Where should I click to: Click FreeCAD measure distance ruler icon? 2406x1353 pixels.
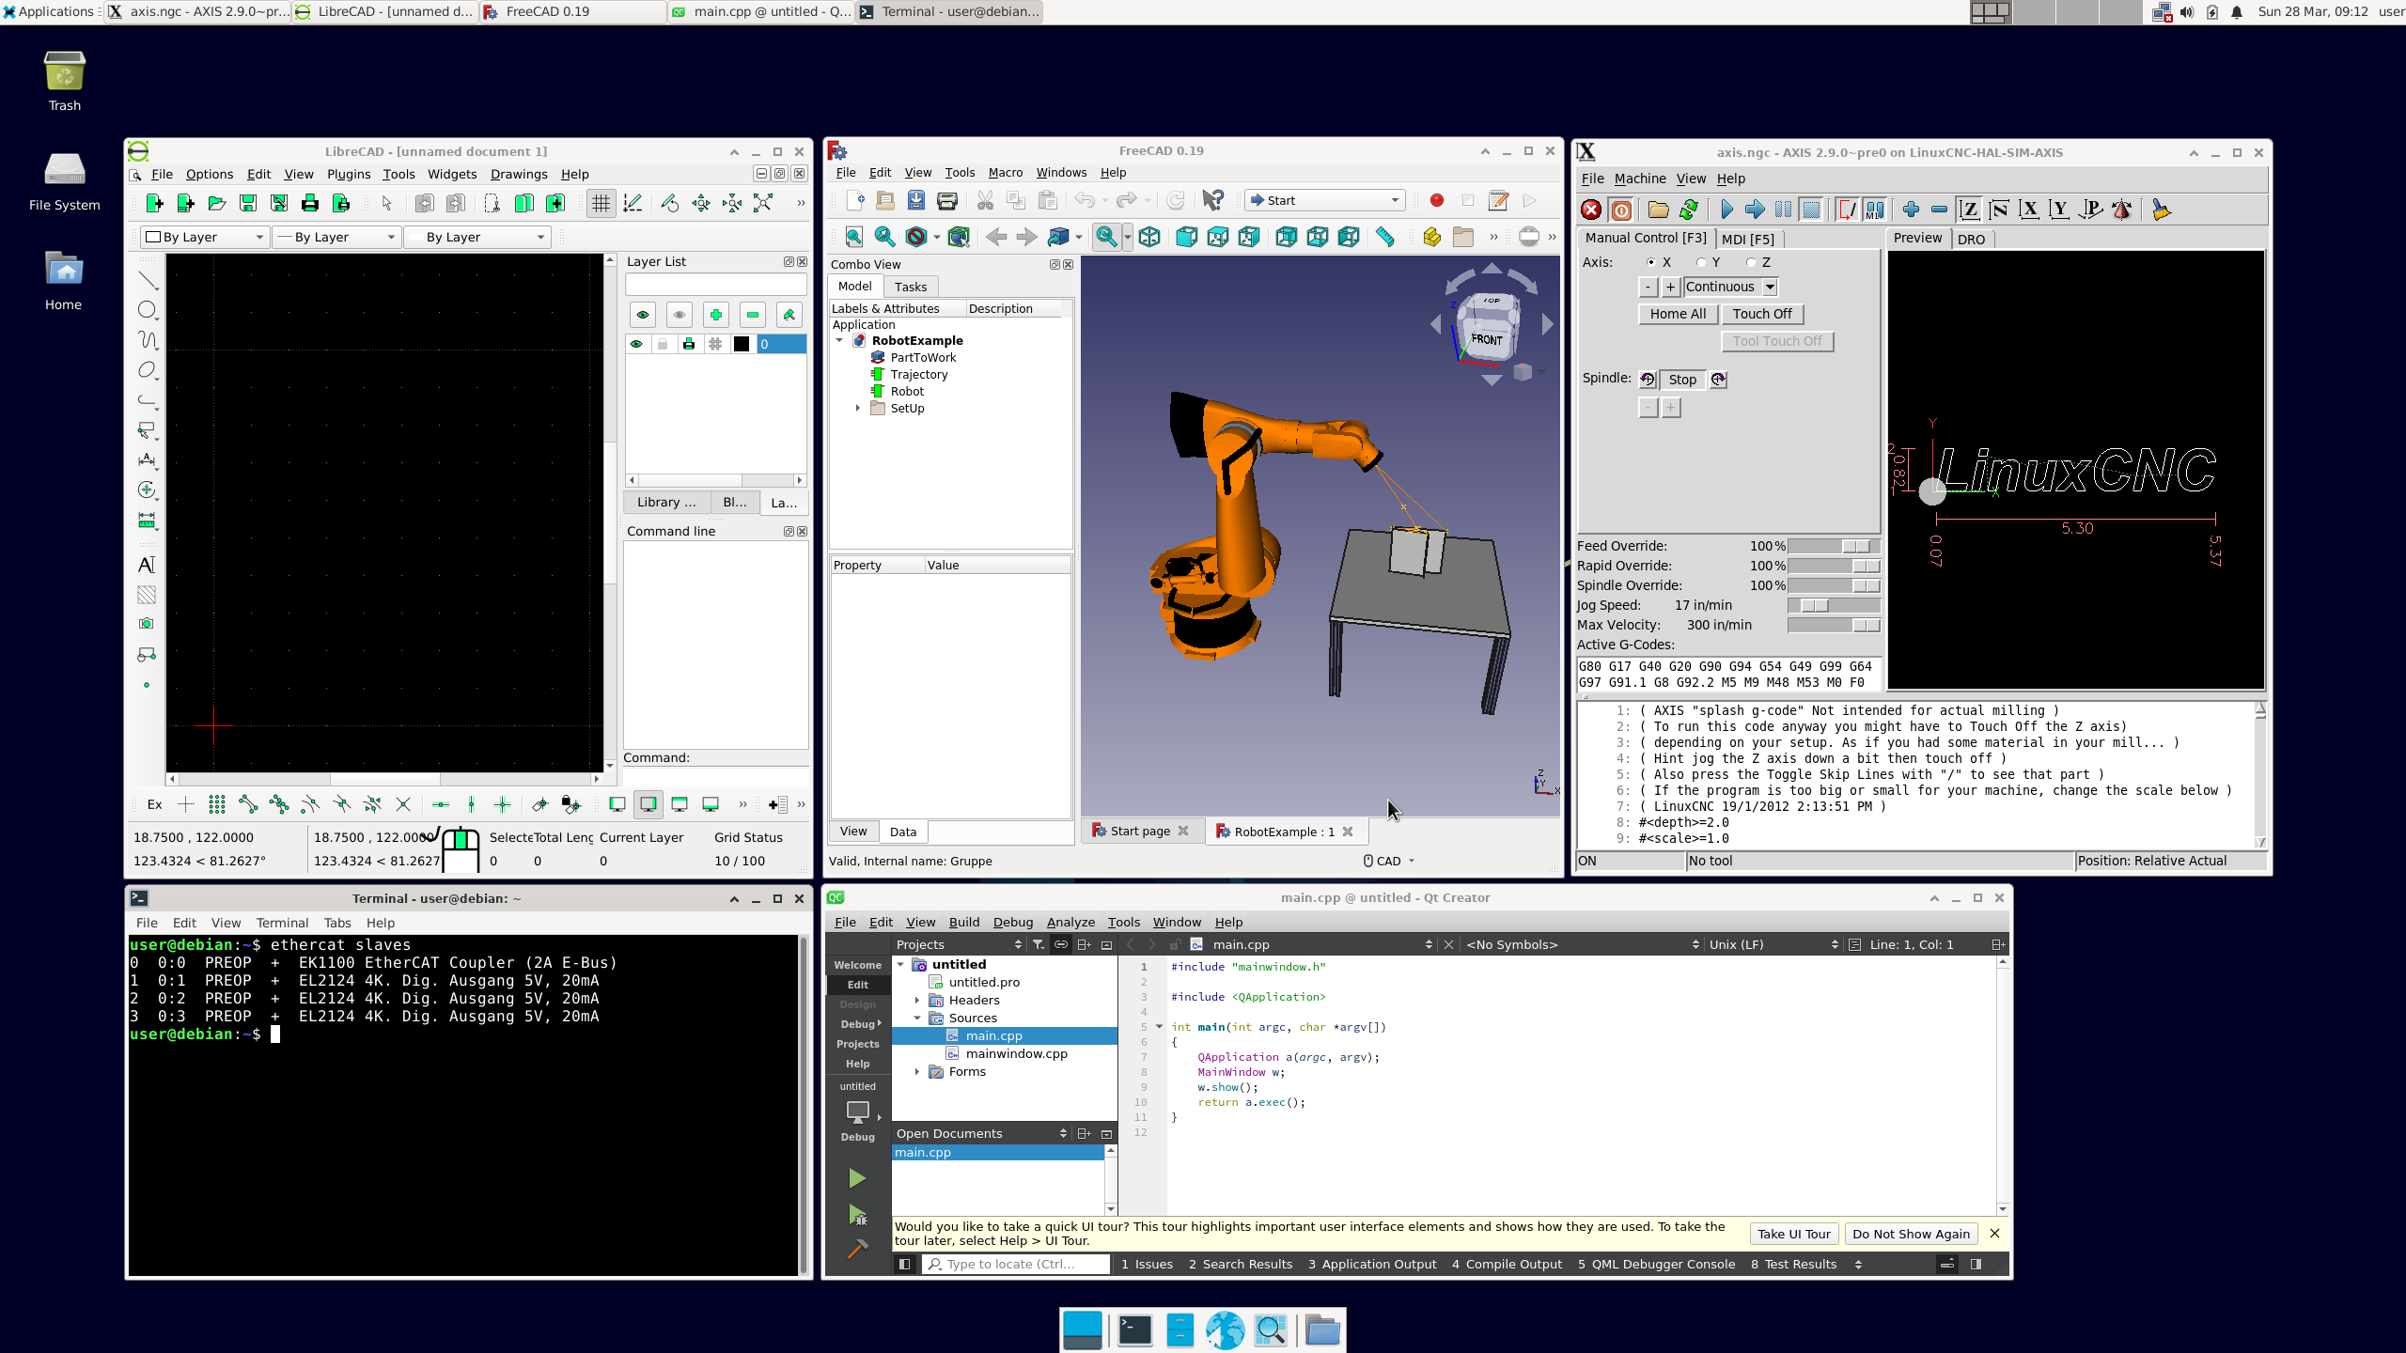(x=1384, y=237)
